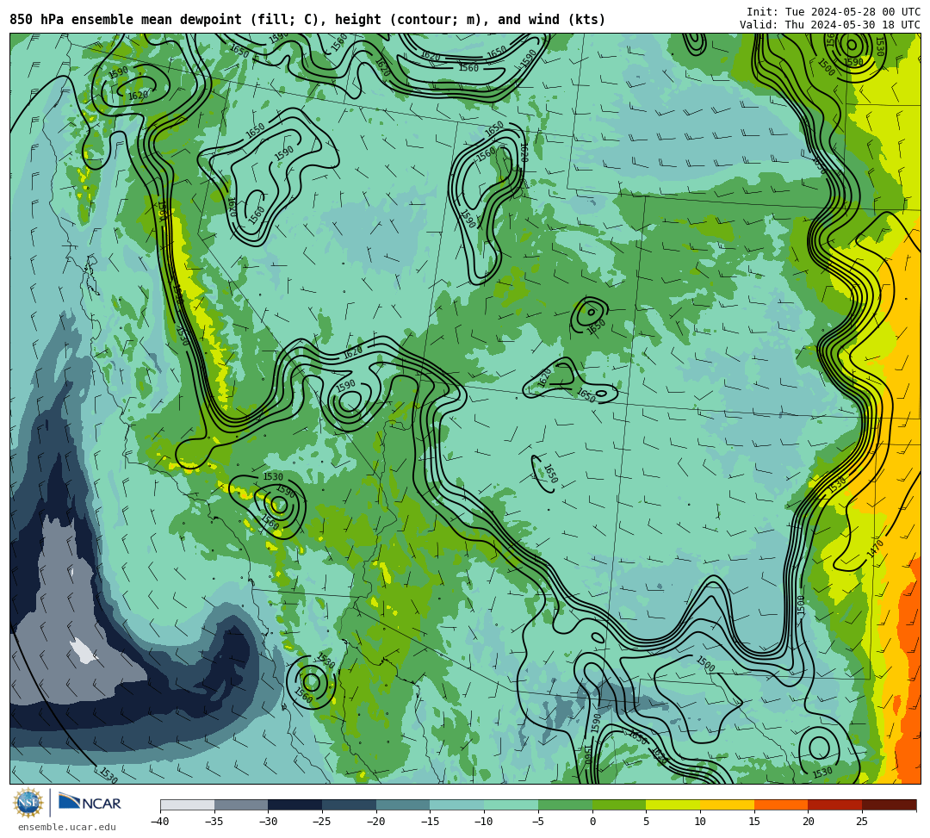Pick the dark red 20 to 25 colorbar segment
The width and height of the screenshot is (930, 838).
pyautogui.click(x=835, y=804)
